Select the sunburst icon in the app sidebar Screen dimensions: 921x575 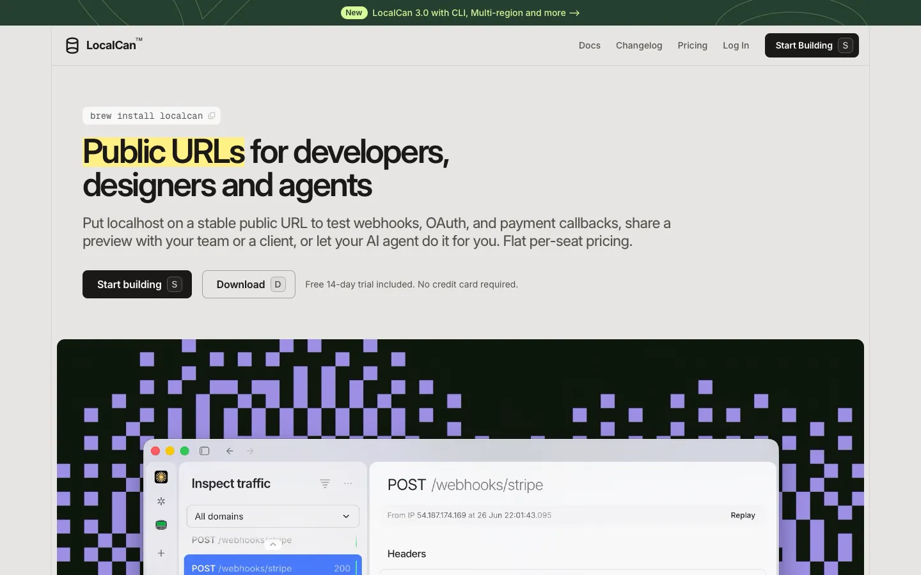pyautogui.click(x=161, y=477)
